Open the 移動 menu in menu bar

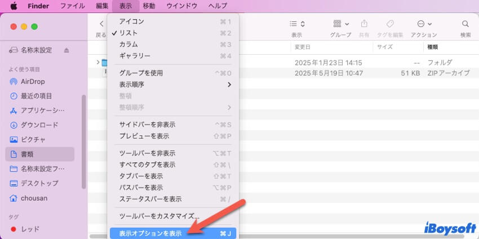(x=149, y=6)
